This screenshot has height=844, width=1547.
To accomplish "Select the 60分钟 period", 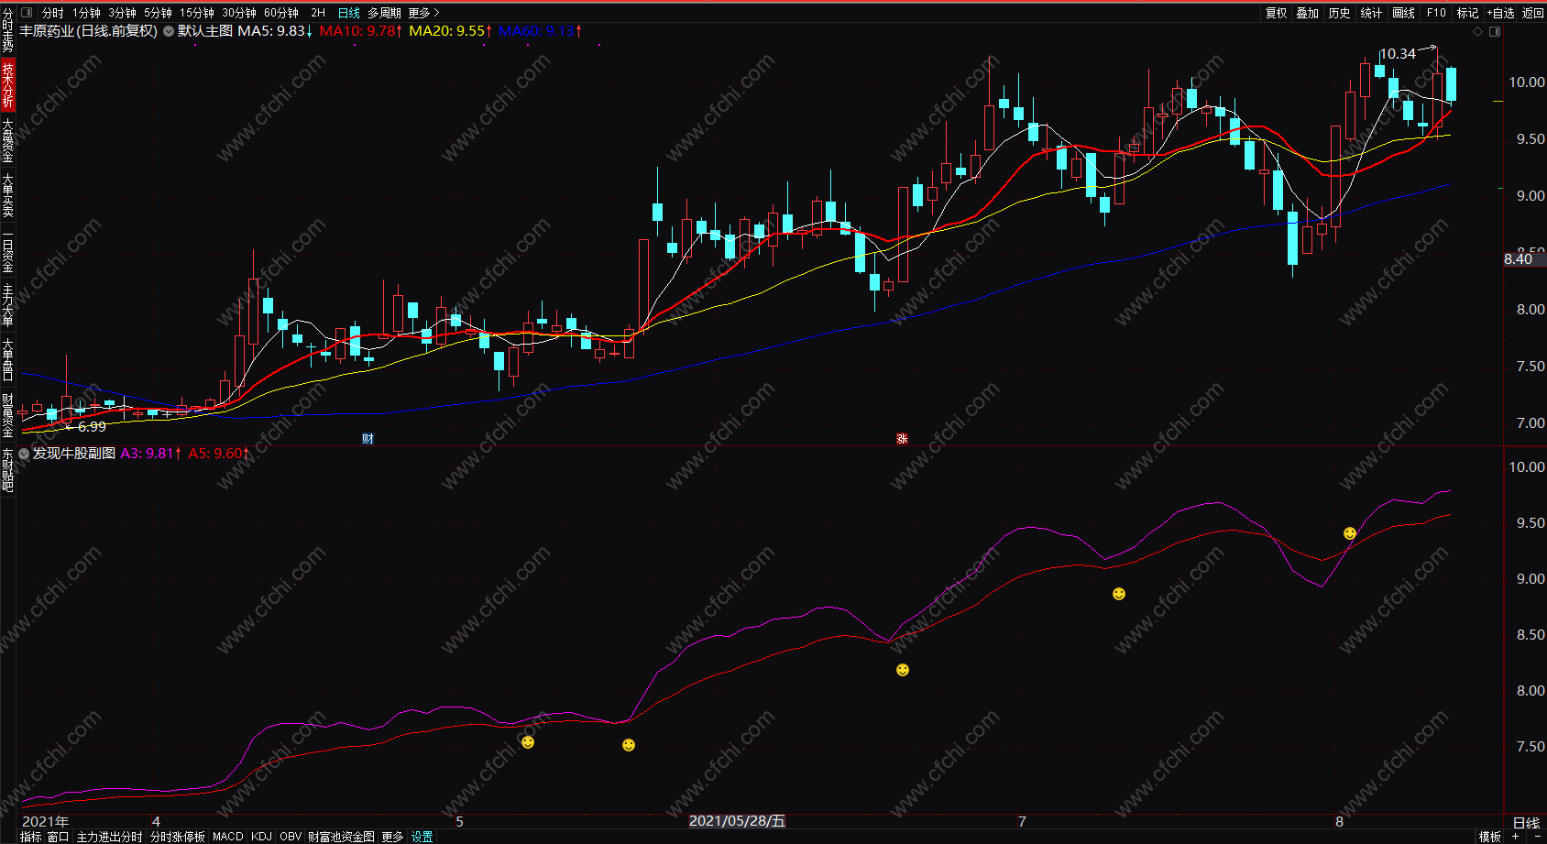I will [x=281, y=13].
